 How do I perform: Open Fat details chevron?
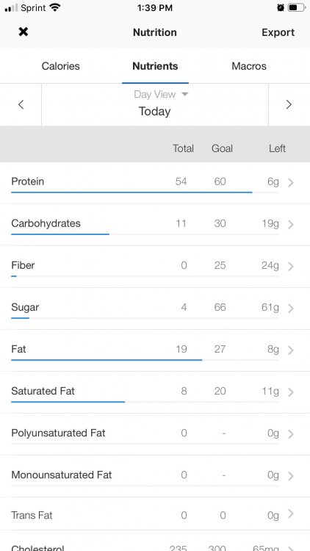pos(291,350)
